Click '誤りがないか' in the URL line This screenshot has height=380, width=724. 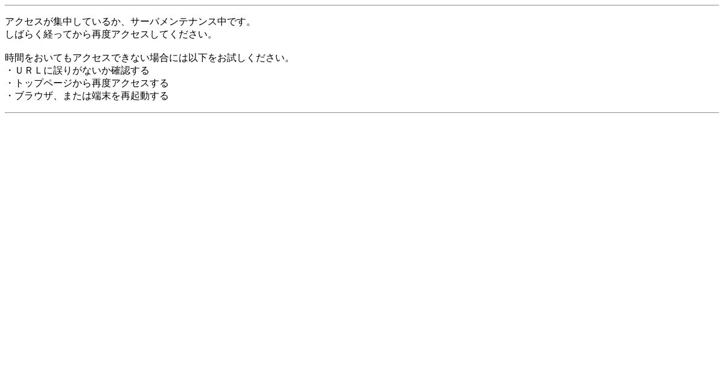[82, 71]
